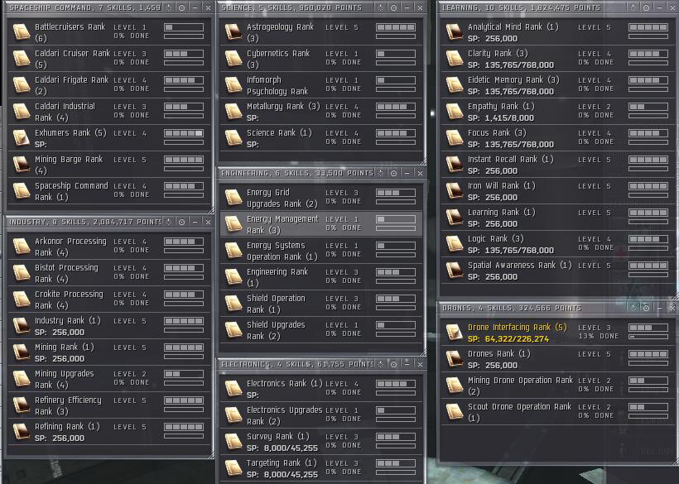The image size is (679, 484).
Task: Click the Scout Drone Operation book icon
Action: [x=455, y=412]
